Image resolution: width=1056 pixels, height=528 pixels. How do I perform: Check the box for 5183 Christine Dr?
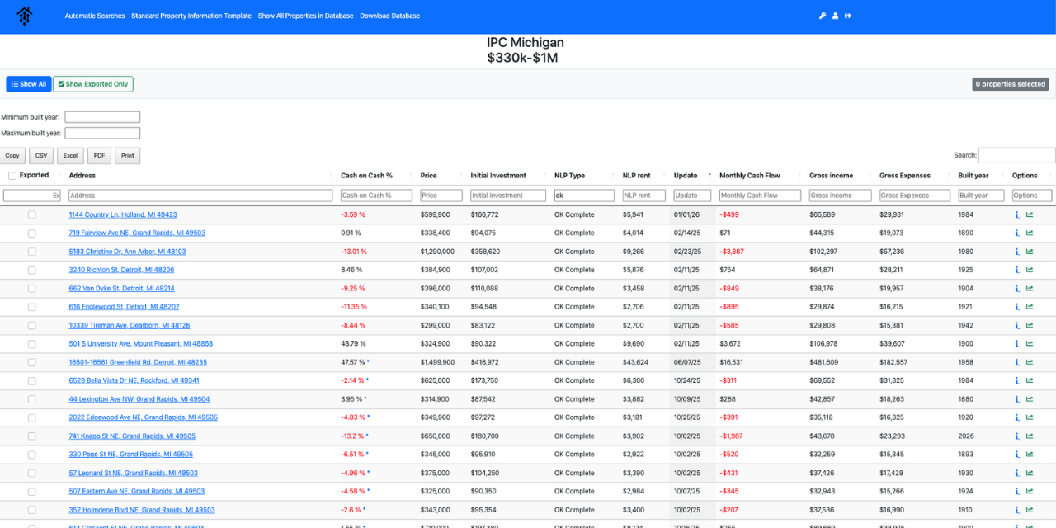pos(32,252)
